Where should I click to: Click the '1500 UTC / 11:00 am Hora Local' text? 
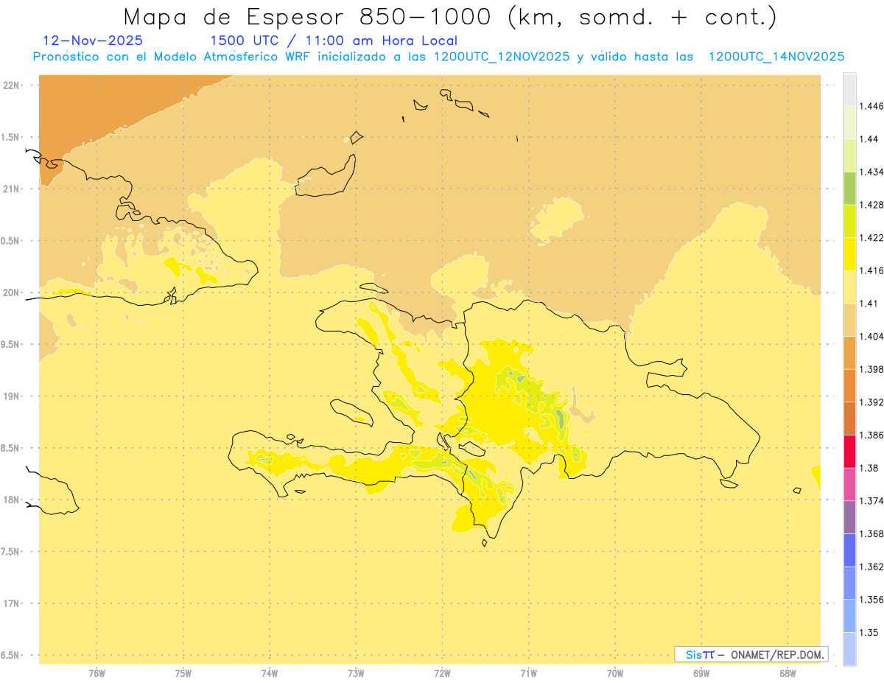(x=334, y=41)
